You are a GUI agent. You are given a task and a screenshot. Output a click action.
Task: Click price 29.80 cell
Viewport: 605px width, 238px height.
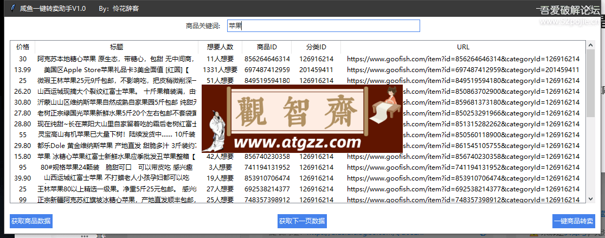point(22,145)
